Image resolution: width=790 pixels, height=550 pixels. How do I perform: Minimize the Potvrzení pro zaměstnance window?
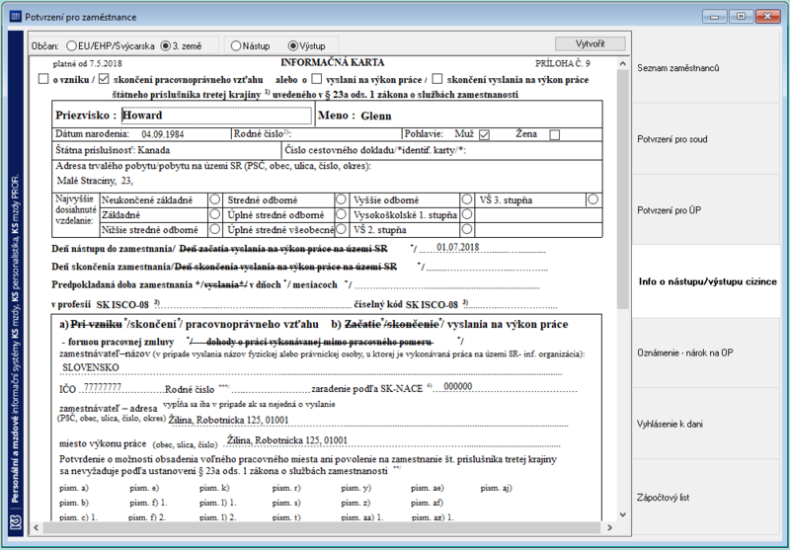click(714, 16)
